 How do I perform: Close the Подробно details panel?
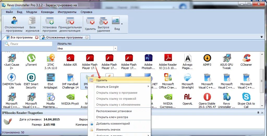click(x=262, y=113)
